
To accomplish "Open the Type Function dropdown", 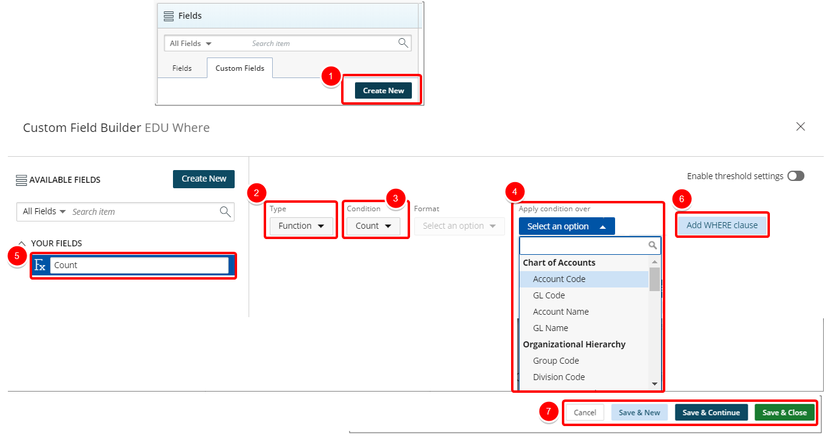I will (301, 226).
